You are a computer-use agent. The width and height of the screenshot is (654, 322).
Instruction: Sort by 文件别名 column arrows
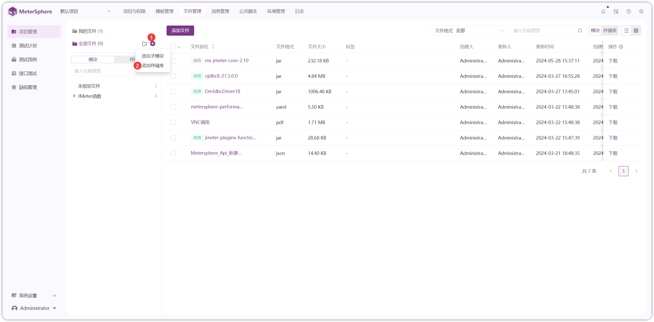(213, 47)
